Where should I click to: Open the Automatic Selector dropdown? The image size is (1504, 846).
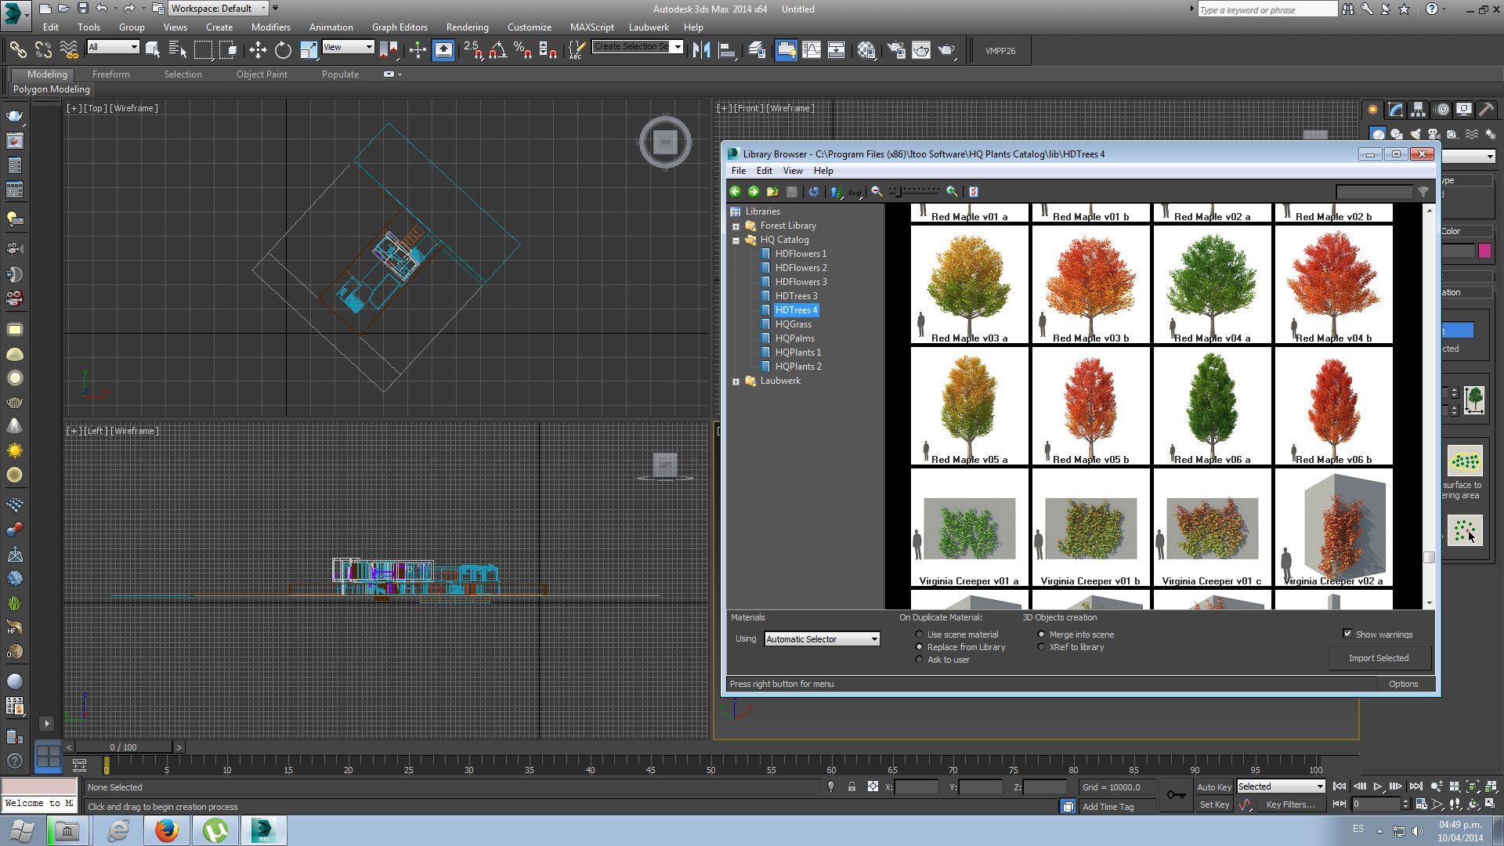[822, 639]
